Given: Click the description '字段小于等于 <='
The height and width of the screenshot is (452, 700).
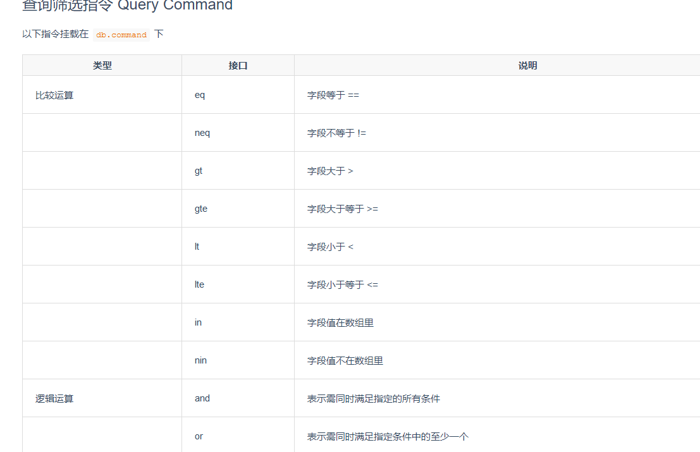Looking at the screenshot, I should [343, 284].
